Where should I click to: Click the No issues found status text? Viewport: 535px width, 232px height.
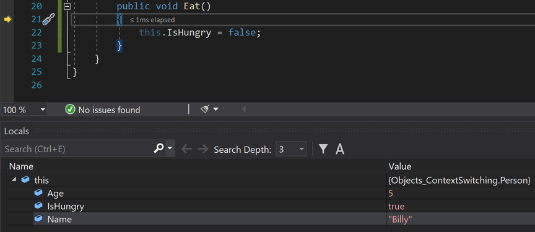point(109,110)
